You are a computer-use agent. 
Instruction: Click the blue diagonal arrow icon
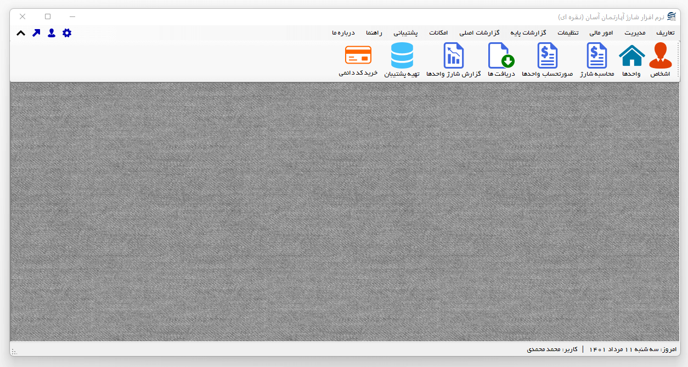(x=36, y=33)
